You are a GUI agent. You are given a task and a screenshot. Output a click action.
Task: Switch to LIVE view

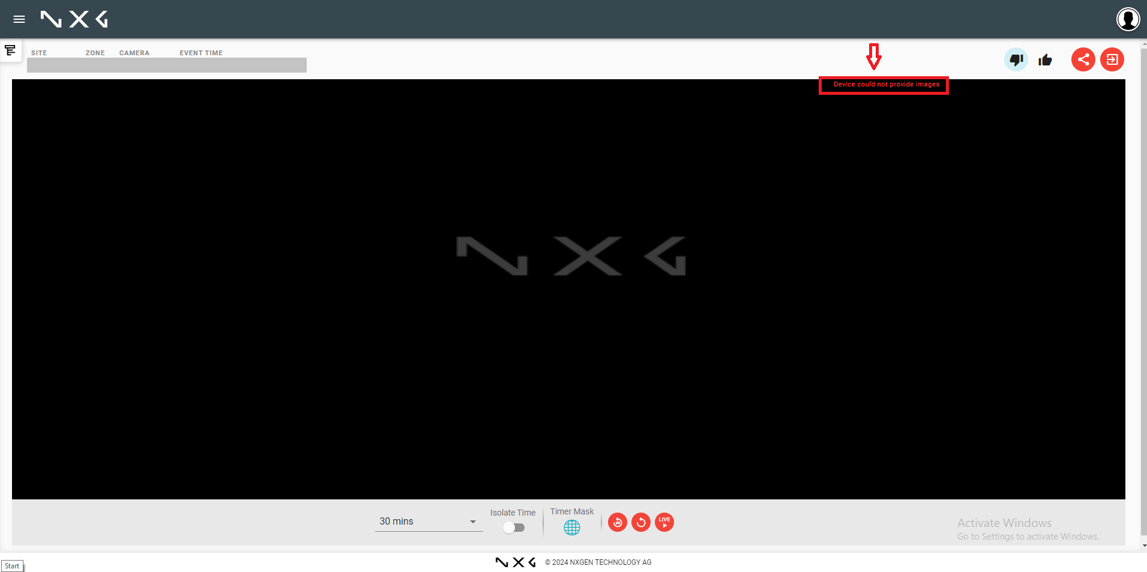pyautogui.click(x=664, y=522)
